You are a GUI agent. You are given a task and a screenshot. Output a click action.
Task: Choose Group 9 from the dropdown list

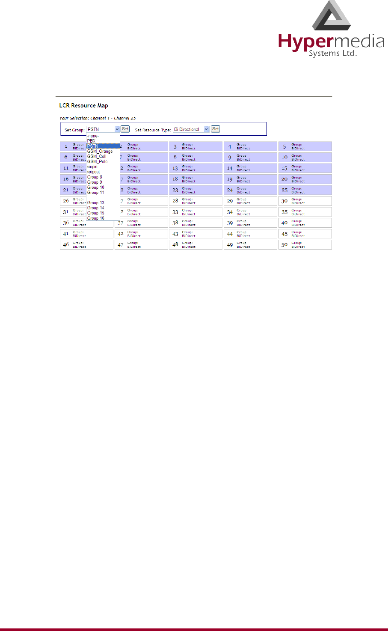(103, 182)
